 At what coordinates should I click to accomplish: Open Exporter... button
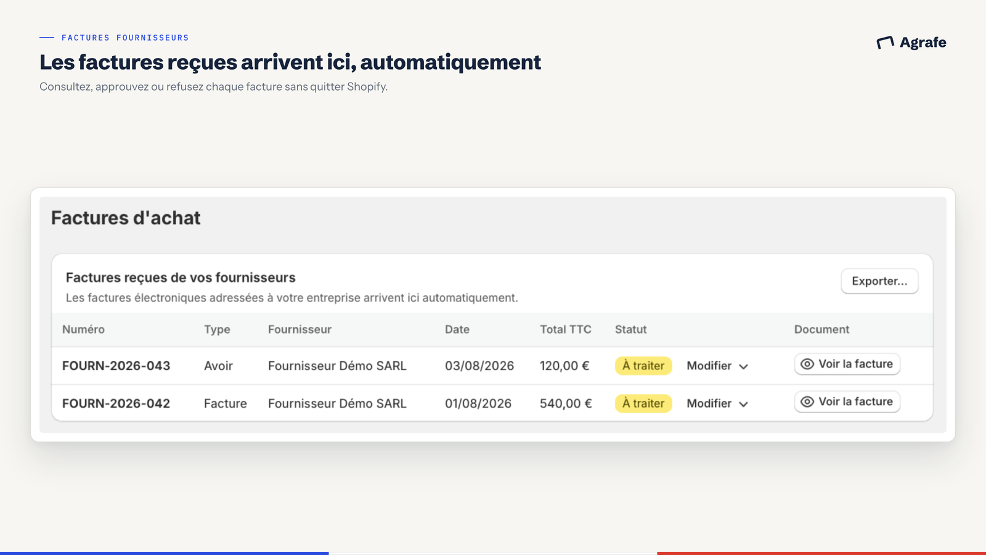point(879,281)
